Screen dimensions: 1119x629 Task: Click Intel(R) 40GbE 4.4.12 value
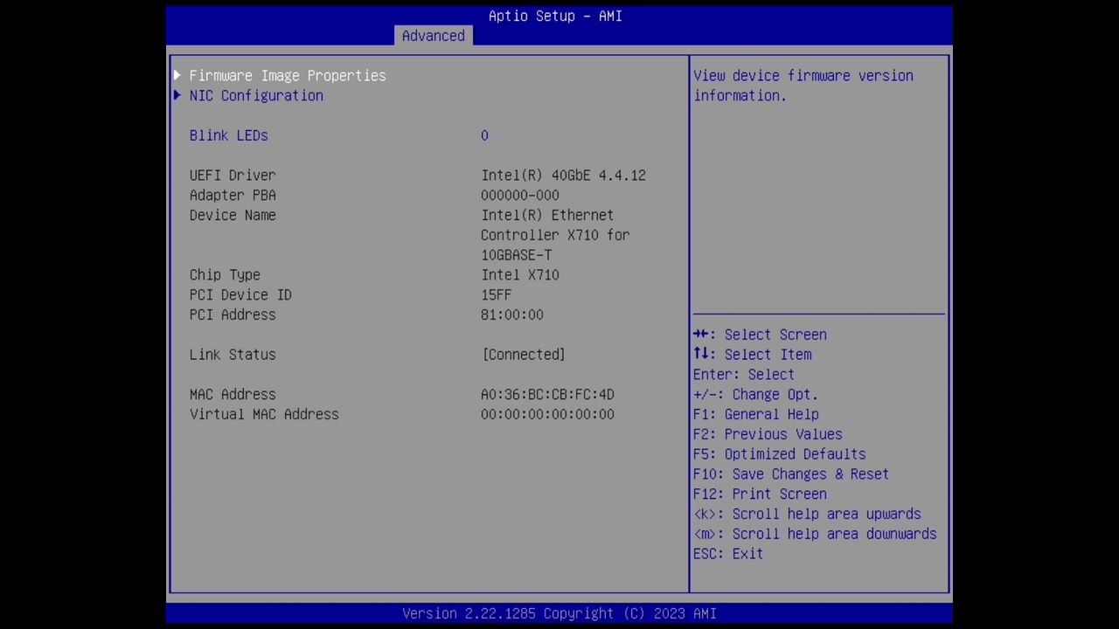[563, 176]
